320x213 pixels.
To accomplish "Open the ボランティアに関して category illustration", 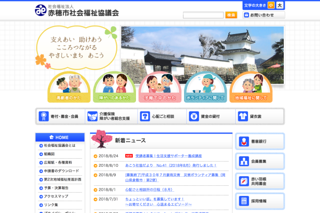I will tap(205, 87).
